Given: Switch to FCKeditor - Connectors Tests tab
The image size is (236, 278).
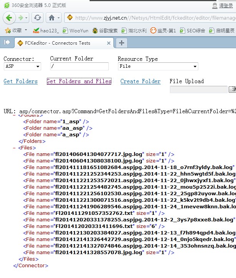Looking at the screenshot, I should click(64, 43).
